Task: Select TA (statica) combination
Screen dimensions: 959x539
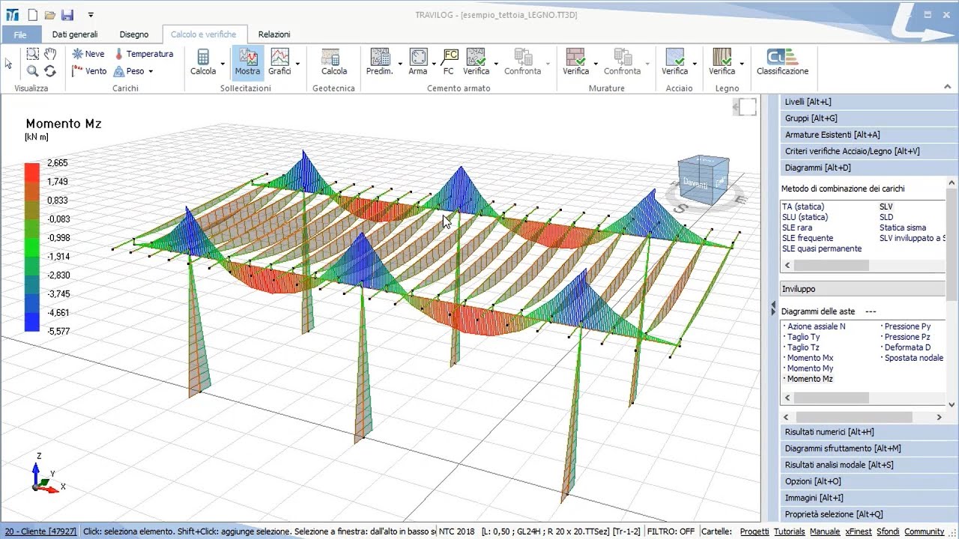Action: pos(802,207)
